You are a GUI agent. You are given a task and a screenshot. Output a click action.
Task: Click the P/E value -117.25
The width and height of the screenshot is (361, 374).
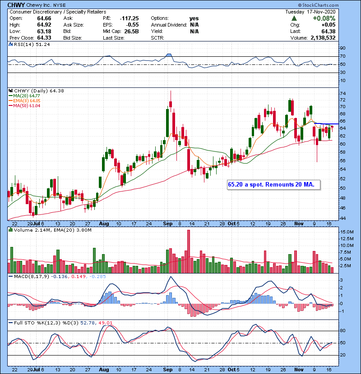tap(129, 18)
